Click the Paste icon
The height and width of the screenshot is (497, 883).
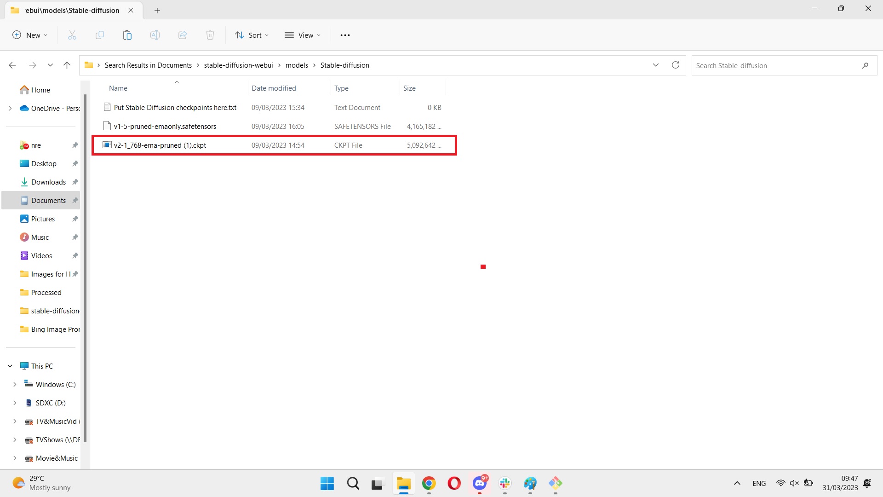click(127, 35)
